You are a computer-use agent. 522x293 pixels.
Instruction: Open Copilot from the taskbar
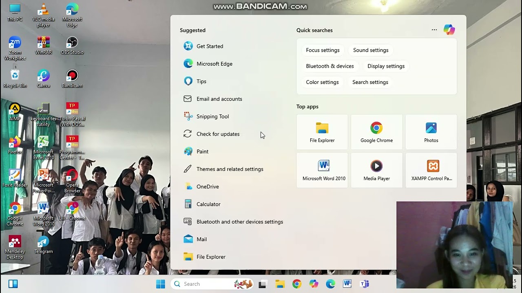coord(313,284)
